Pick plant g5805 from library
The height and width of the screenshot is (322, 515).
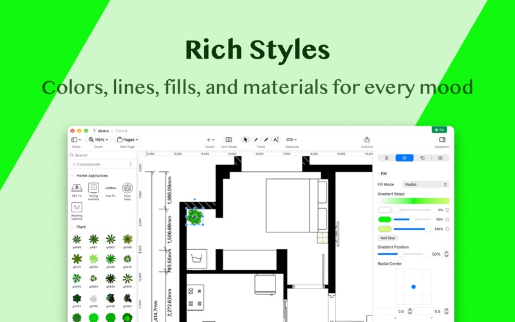point(111,281)
